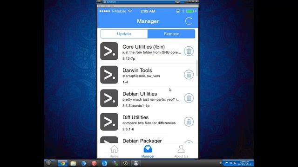Open the Windows Start button

[x=49, y=163]
